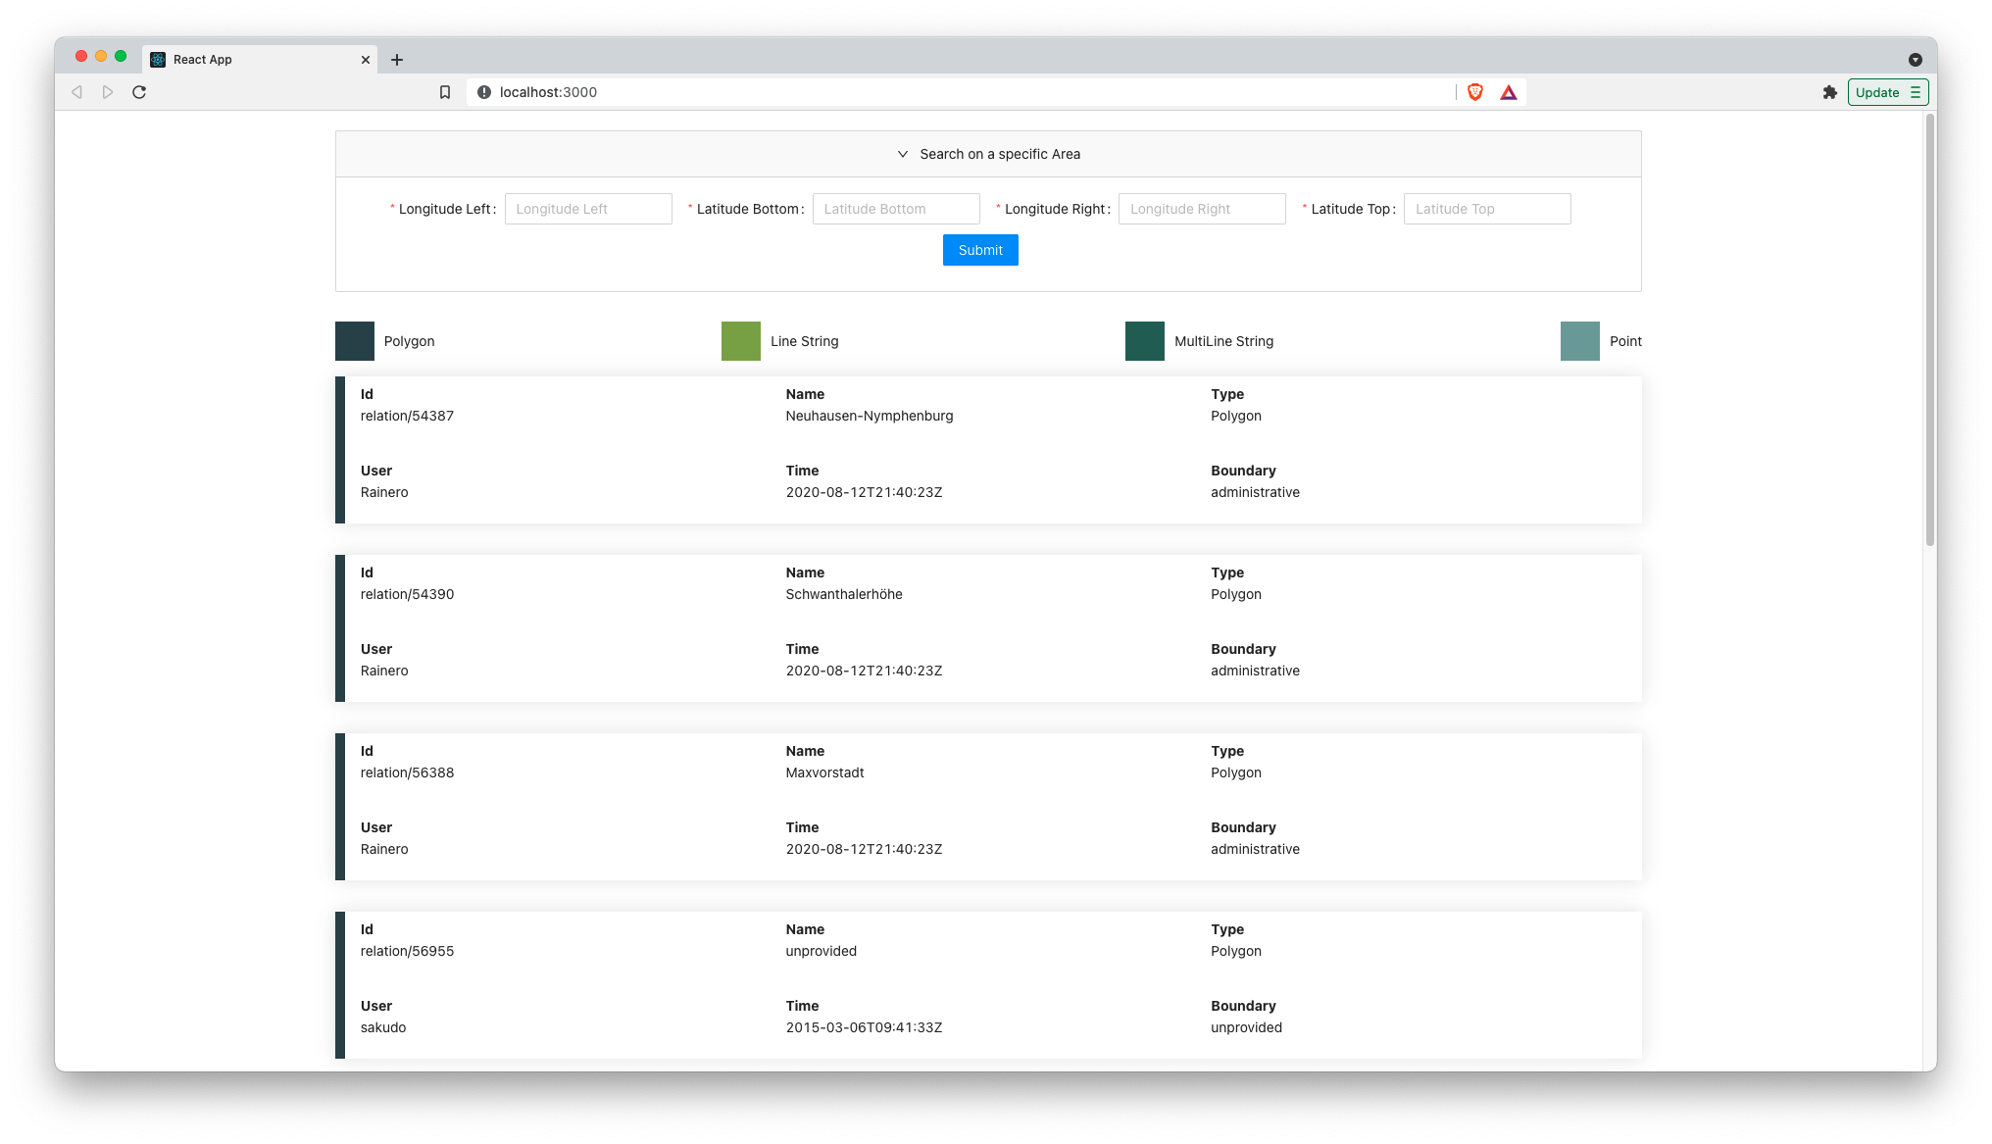The height and width of the screenshot is (1144, 1992).
Task: Click the bookmark icon beside the address bar
Action: point(446,91)
